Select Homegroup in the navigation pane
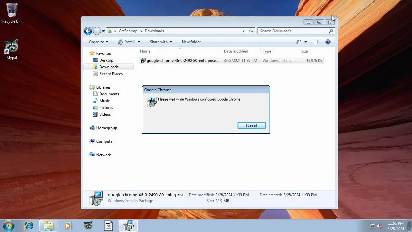 pyautogui.click(x=107, y=128)
